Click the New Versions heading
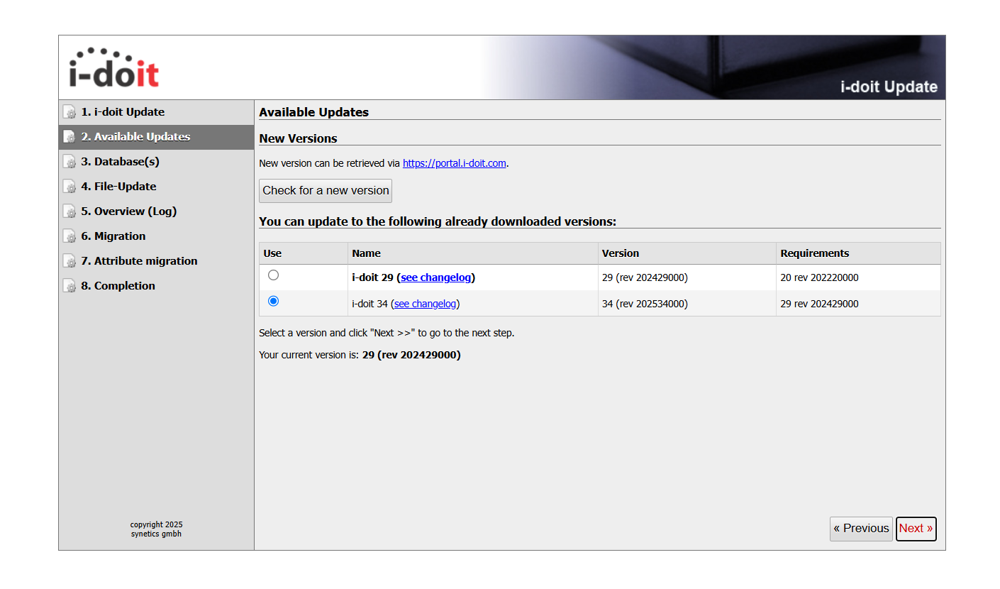This screenshot has height=589, width=1000. tap(298, 138)
